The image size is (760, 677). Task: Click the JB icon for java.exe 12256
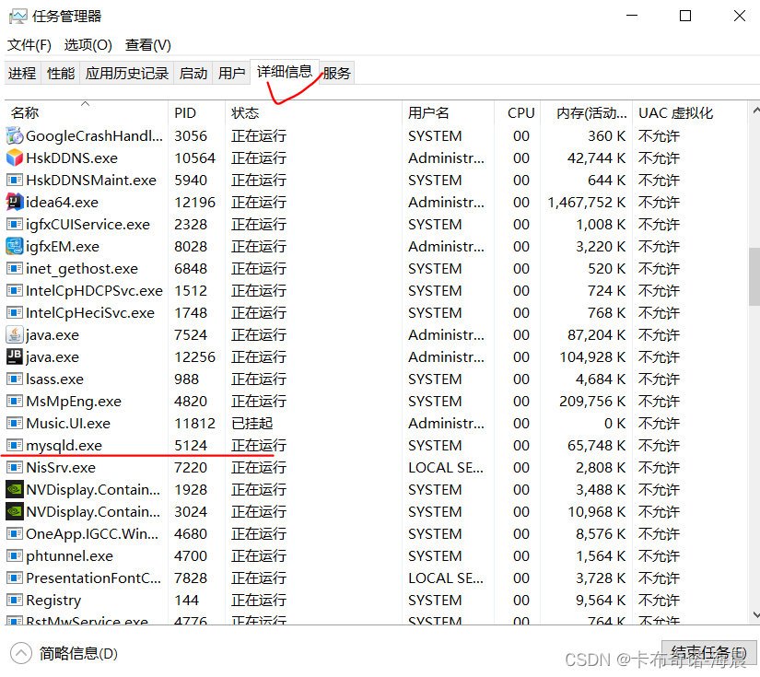[15, 357]
